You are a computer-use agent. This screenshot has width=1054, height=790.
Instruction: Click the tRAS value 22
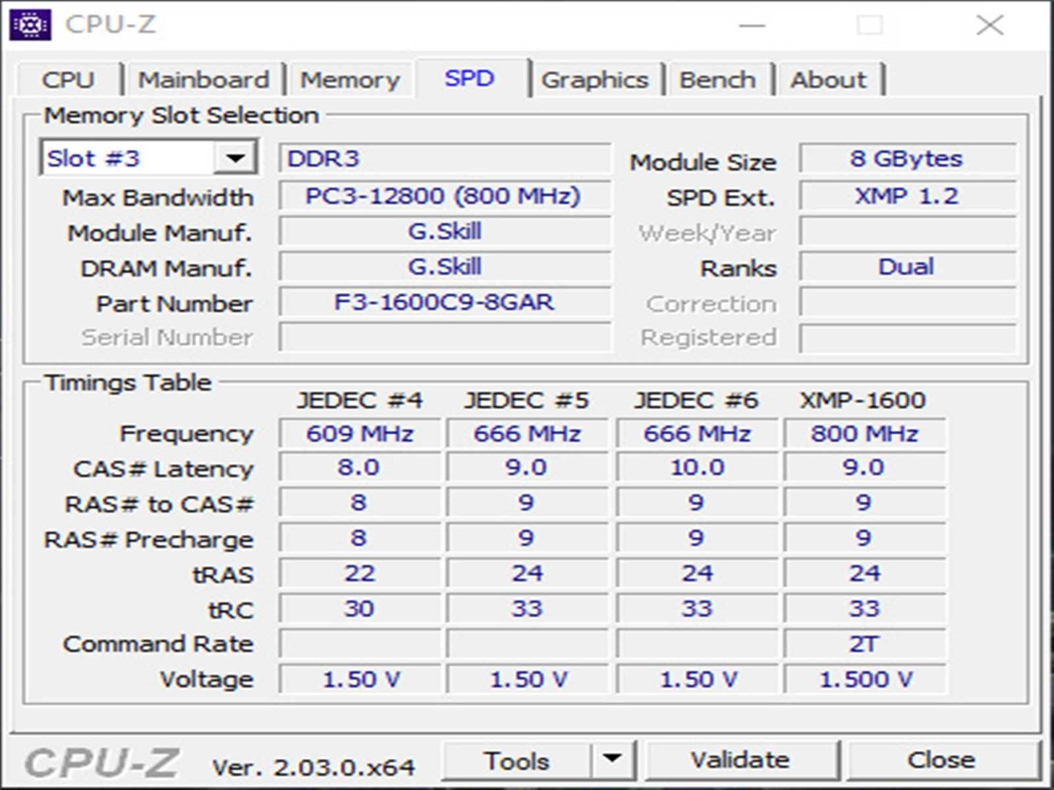(x=360, y=573)
